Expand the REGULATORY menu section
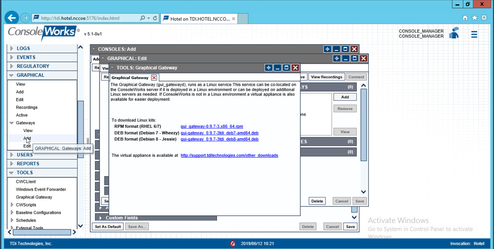 12,66
